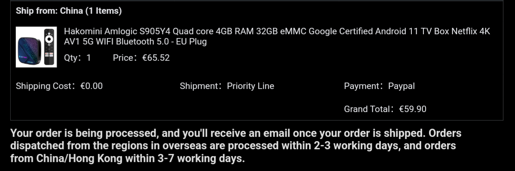Screen dimensions: 515x171
Task: Click the 'AV1 5G WIFI Bluetooth 5.0 - EU Plug' line
Action: pos(135,42)
